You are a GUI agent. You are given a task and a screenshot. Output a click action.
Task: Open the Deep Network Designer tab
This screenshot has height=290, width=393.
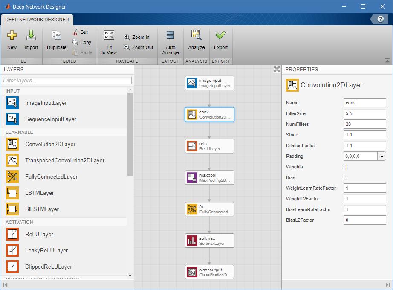point(37,20)
